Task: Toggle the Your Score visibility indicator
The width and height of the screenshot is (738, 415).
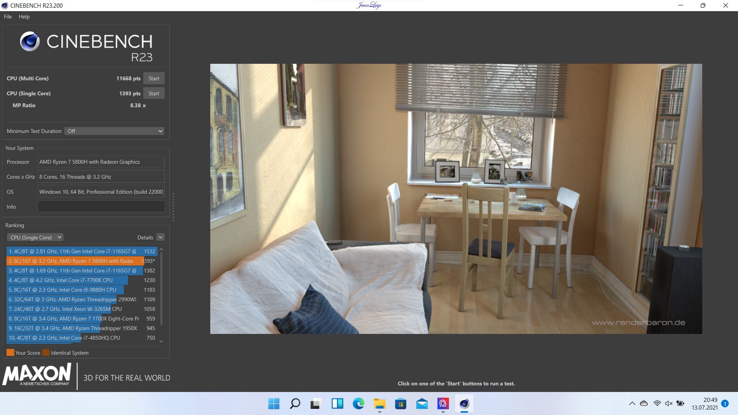Action: click(x=10, y=352)
